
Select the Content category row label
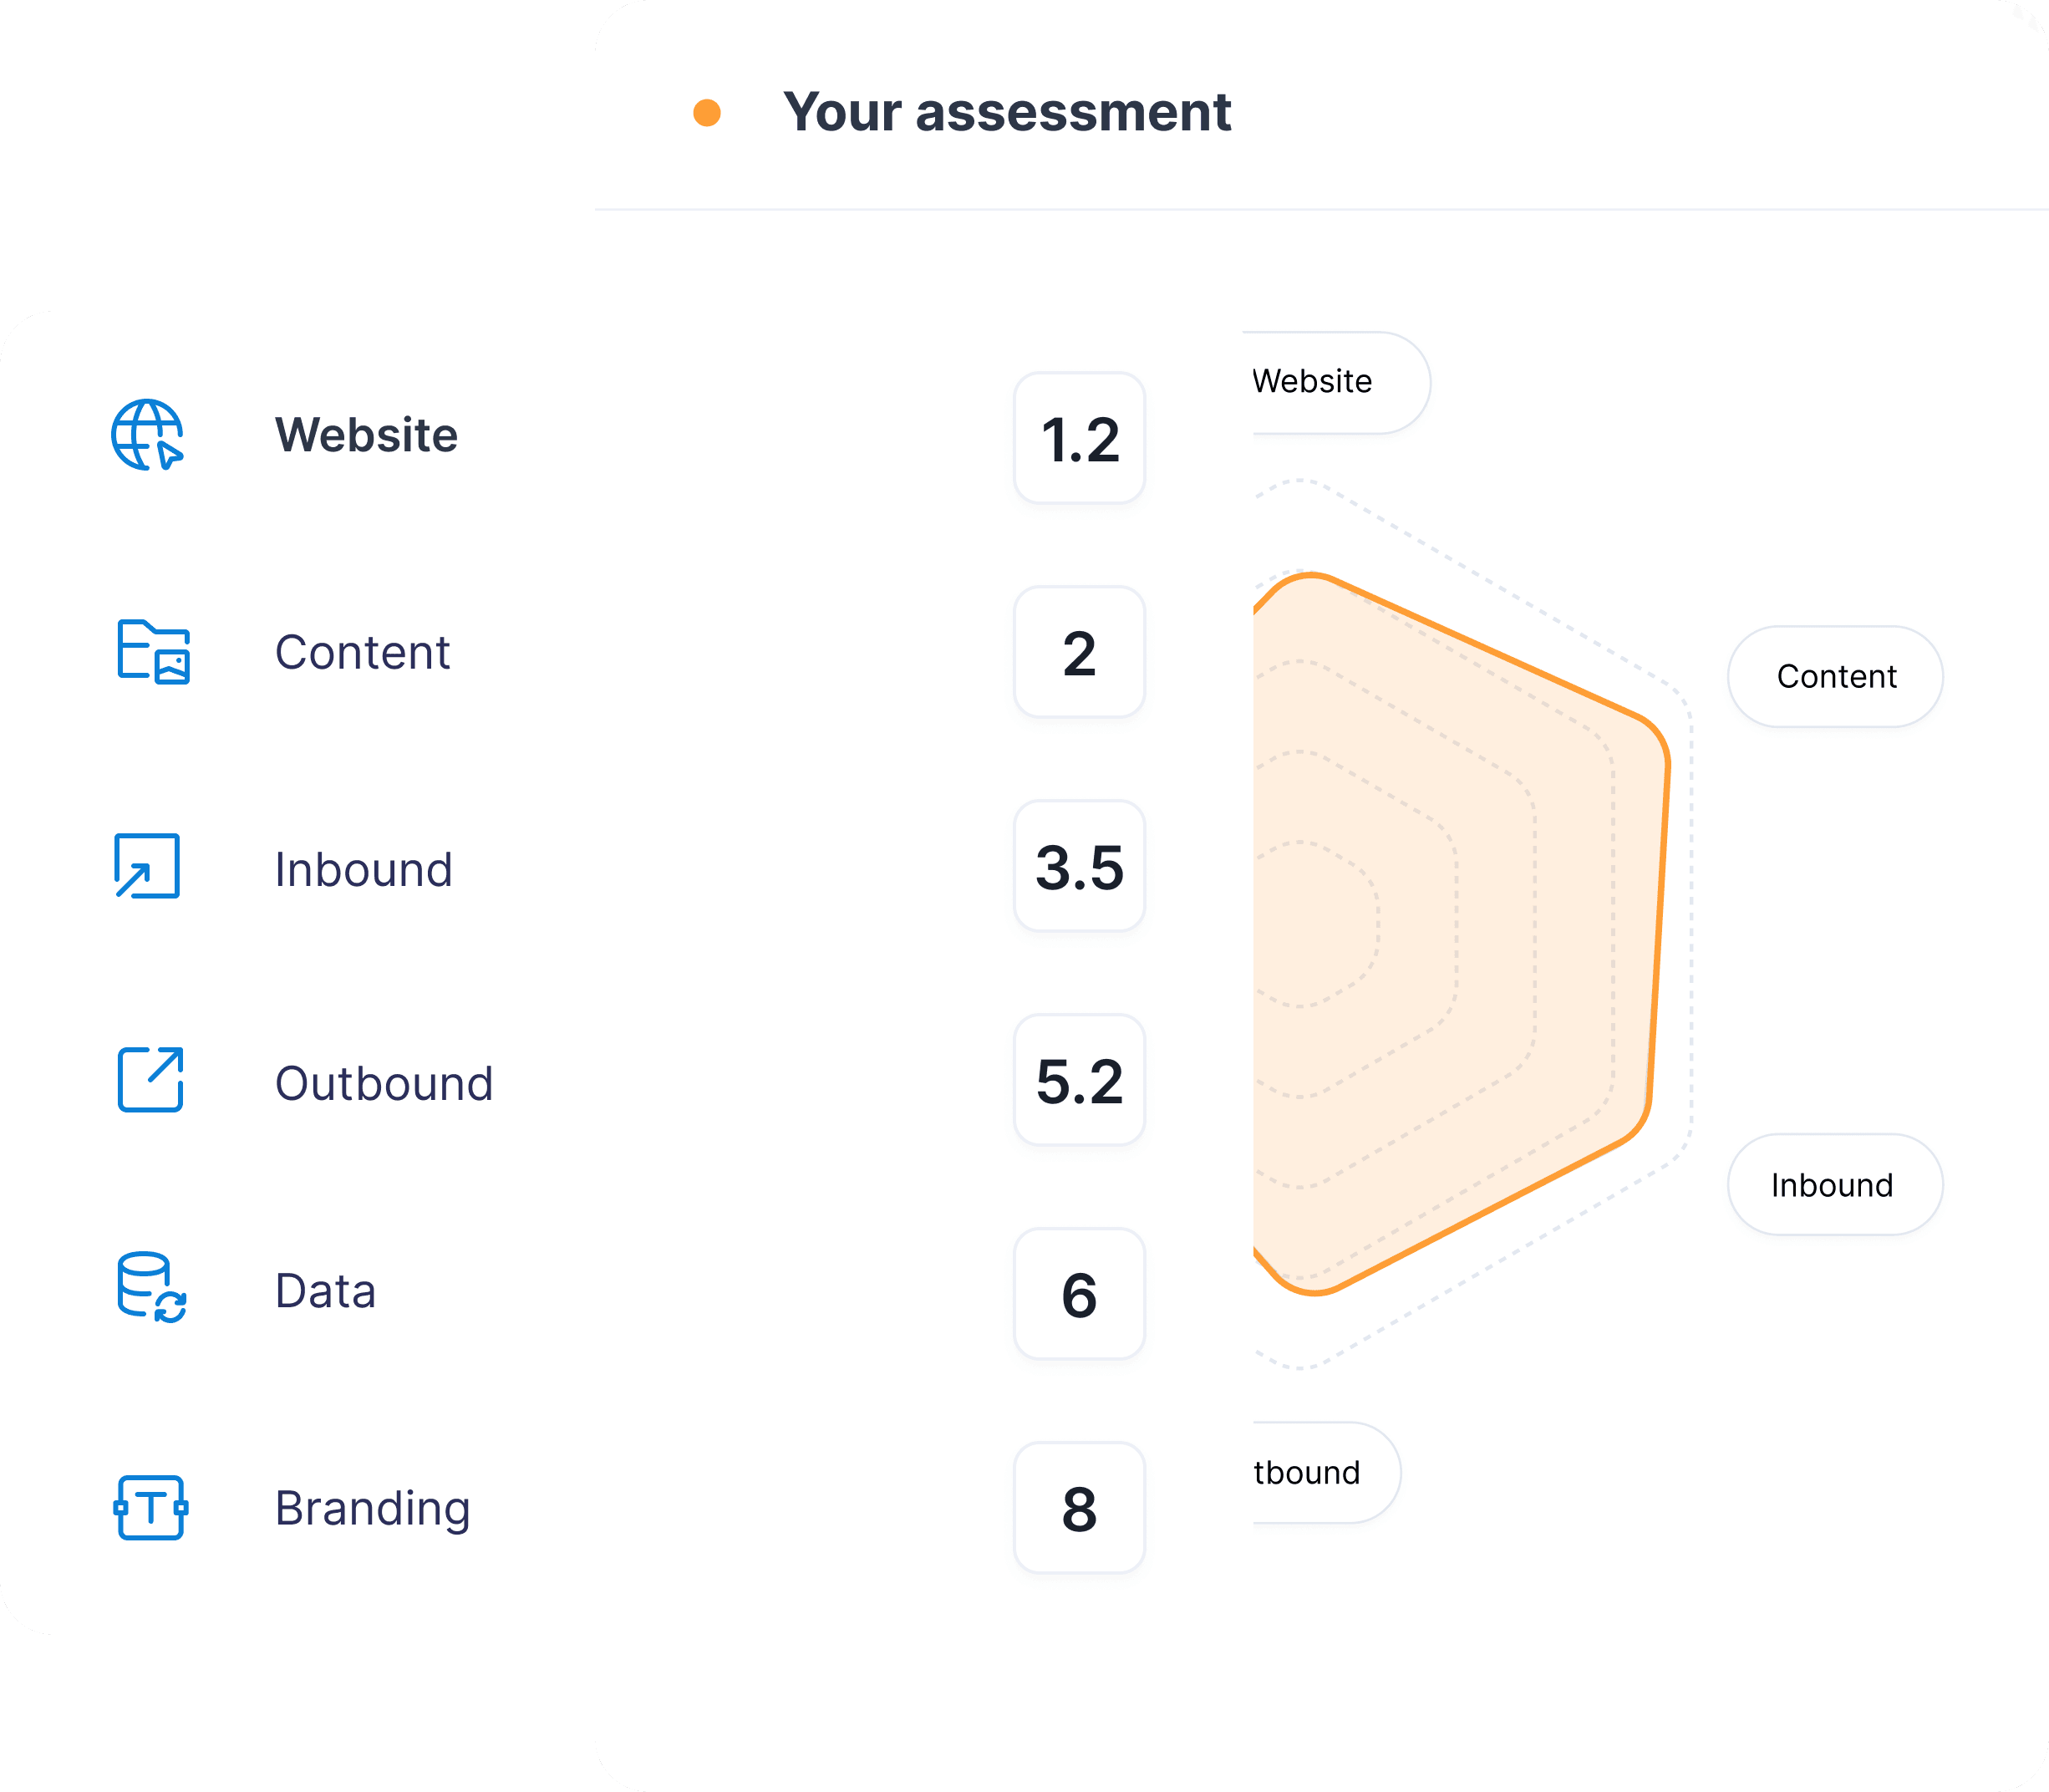(362, 652)
